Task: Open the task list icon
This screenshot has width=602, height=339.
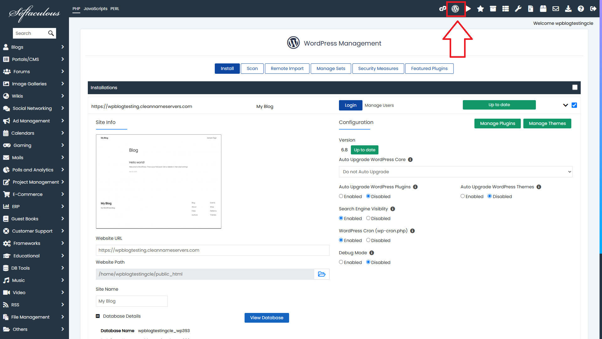Action: tap(505, 9)
